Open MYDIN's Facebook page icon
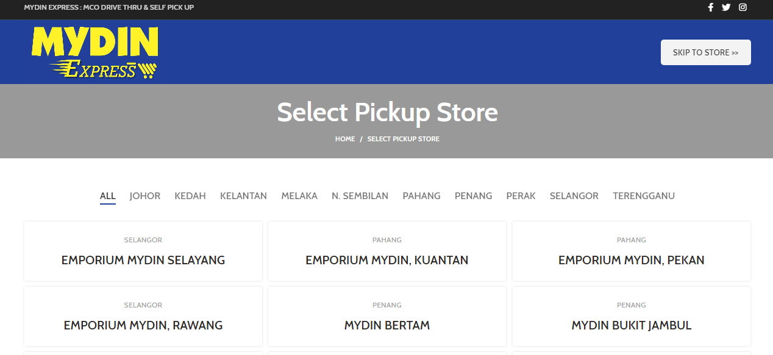The height and width of the screenshot is (355, 773). [x=710, y=7]
